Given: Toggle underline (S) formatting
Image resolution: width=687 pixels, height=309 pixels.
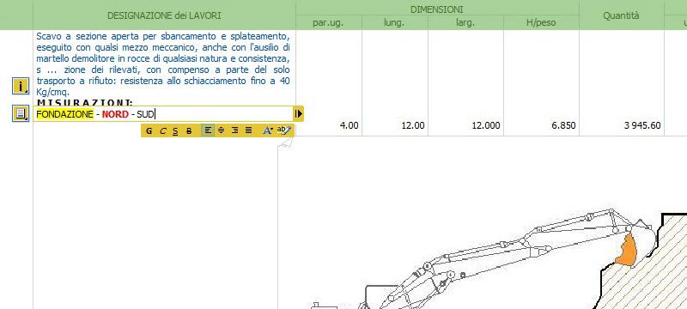Looking at the screenshot, I should (176, 130).
